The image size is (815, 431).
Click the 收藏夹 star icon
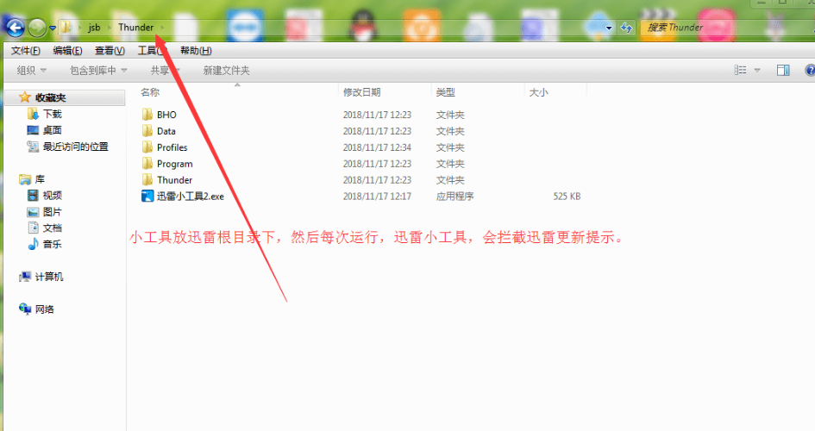(x=24, y=97)
